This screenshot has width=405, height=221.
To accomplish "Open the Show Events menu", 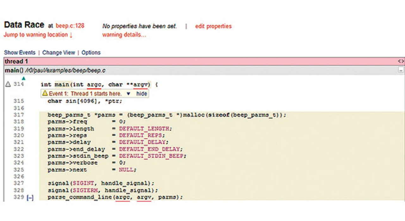I will tap(20, 53).
